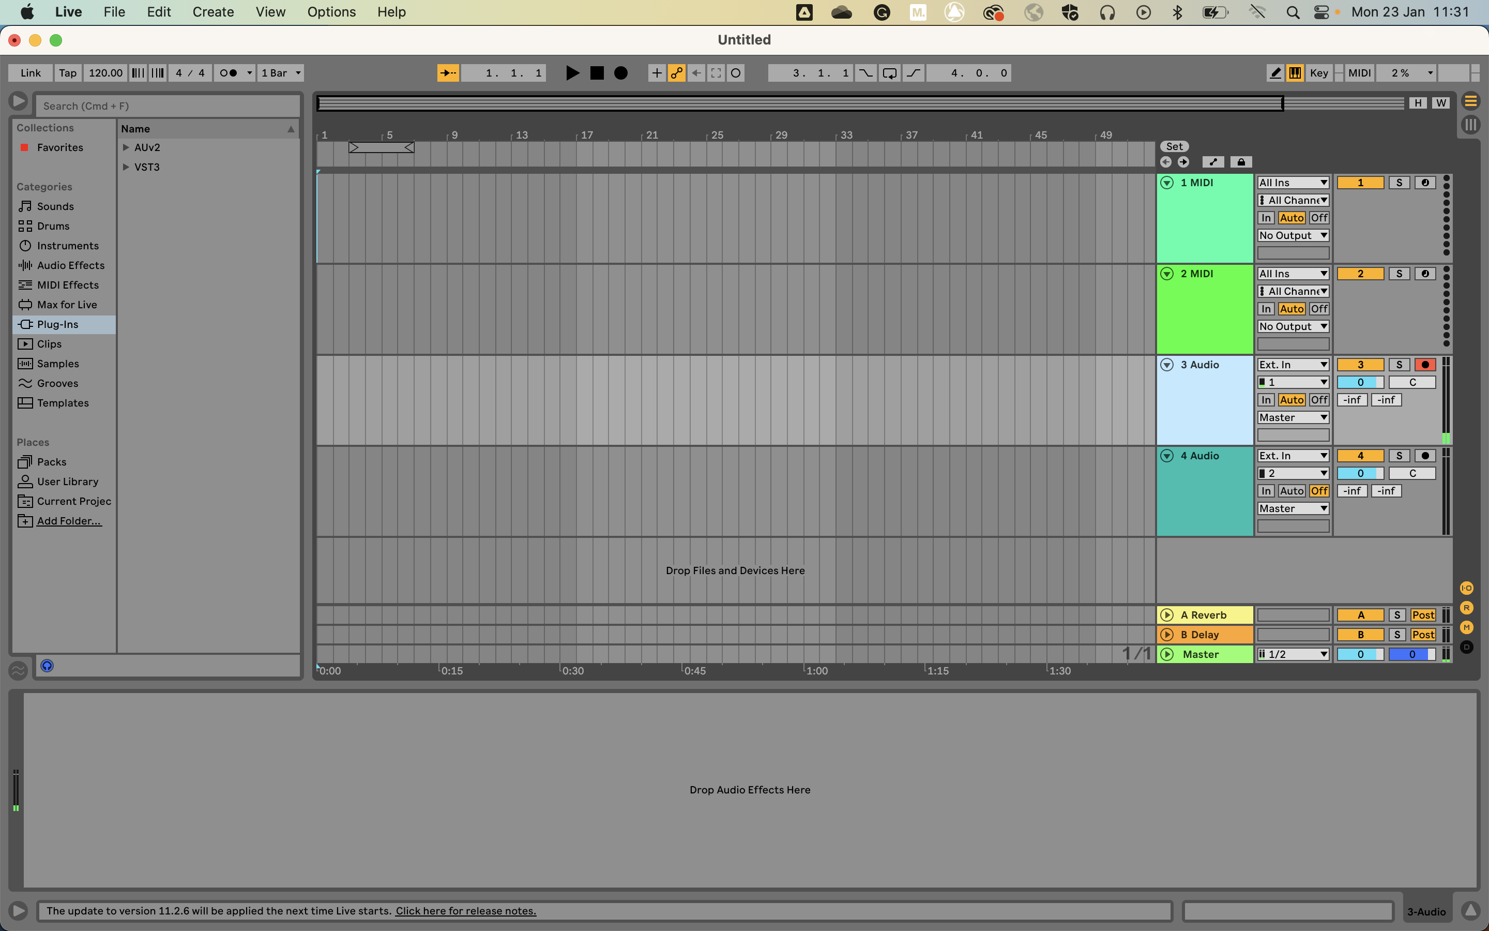Click the Back to Arrangement arrow icon
Image resolution: width=1489 pixels, height=931 pixels.
pos(696,72)
